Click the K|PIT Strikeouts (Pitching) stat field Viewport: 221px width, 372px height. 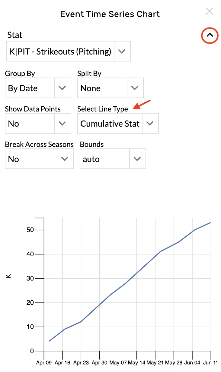tap(60, 51)
